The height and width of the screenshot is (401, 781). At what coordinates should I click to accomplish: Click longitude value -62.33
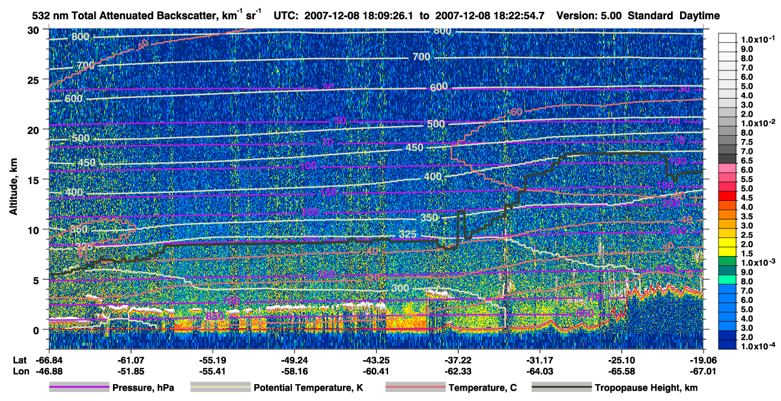tap(458, 371)
